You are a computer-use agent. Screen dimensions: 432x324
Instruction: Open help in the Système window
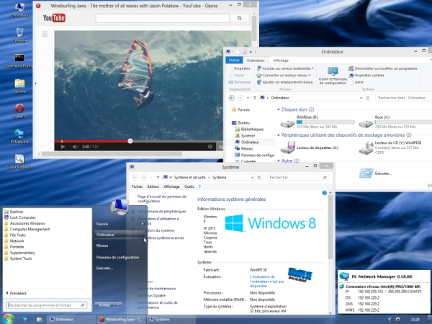click(324, 193)
